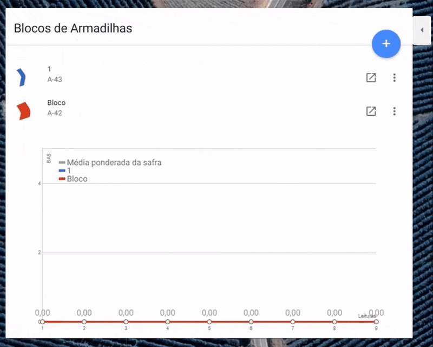Open block 1 in new window

tap(371, 78)
